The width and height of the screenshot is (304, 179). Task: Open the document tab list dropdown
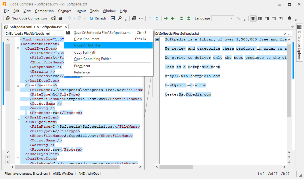293,27
